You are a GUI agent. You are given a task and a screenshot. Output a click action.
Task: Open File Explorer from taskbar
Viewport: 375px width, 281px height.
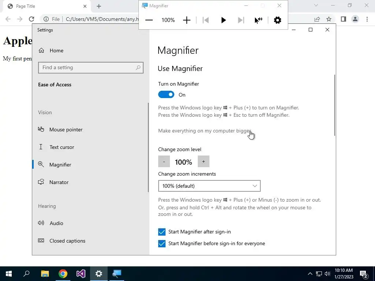[45, 274]
